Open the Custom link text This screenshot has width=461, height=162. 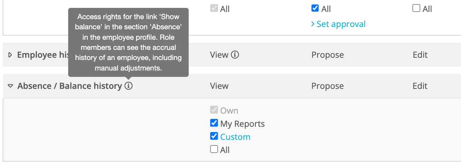235,137
